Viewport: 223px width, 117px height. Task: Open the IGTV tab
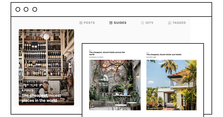coord(149,23)
